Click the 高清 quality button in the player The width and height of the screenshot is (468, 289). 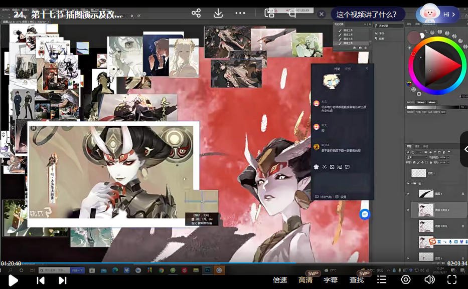click(305, 279)
